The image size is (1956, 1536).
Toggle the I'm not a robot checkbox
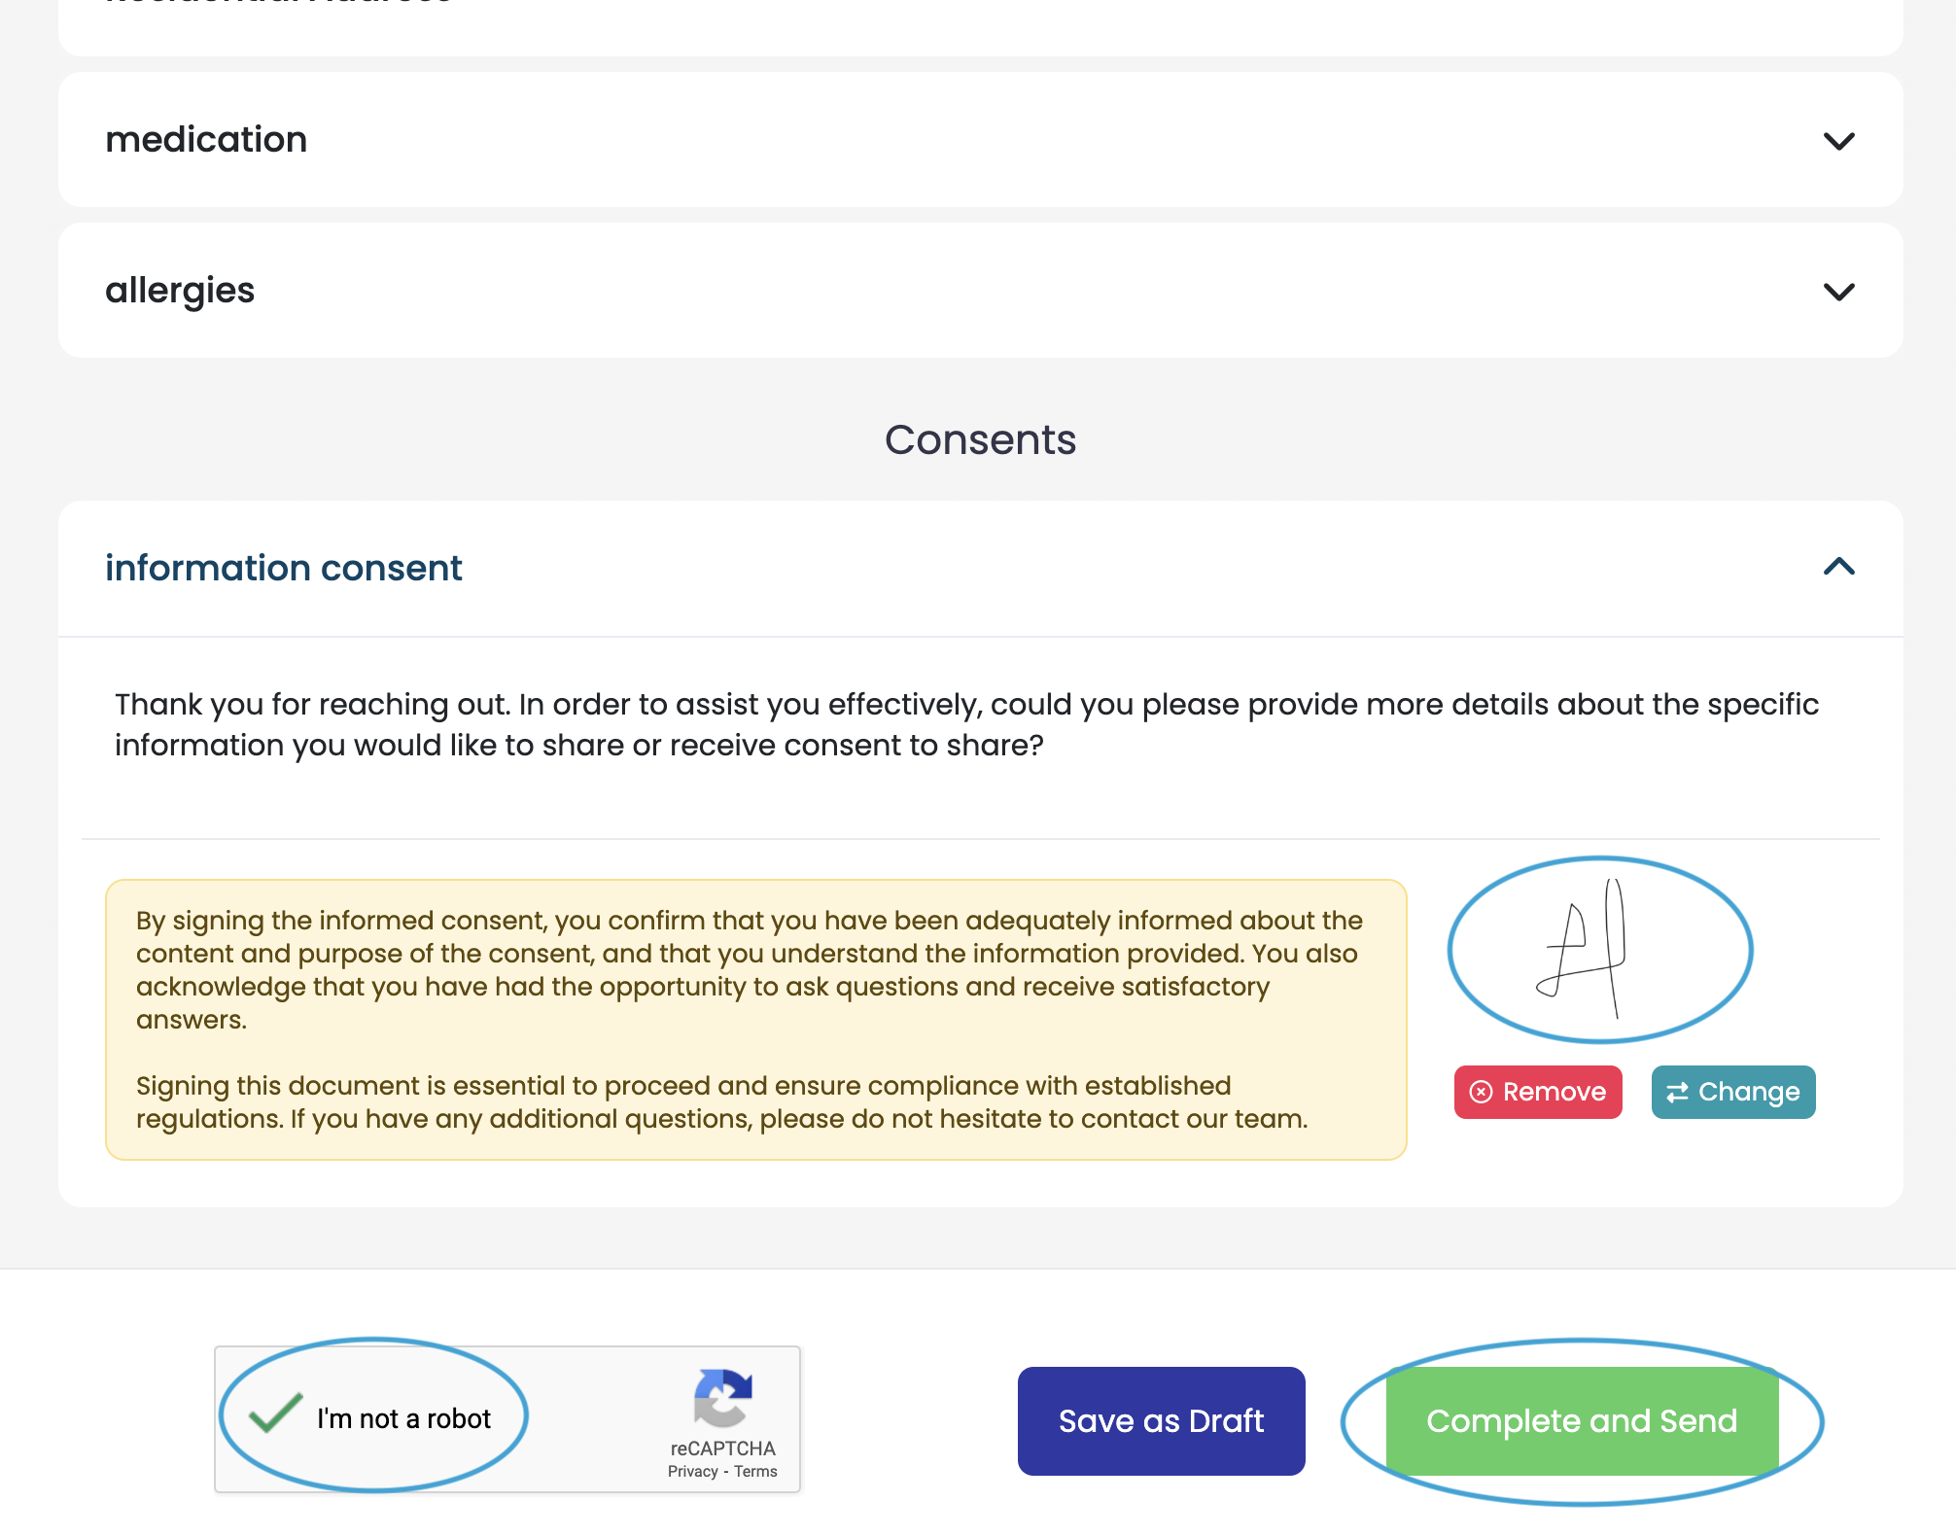click(x=275, y=1414)
